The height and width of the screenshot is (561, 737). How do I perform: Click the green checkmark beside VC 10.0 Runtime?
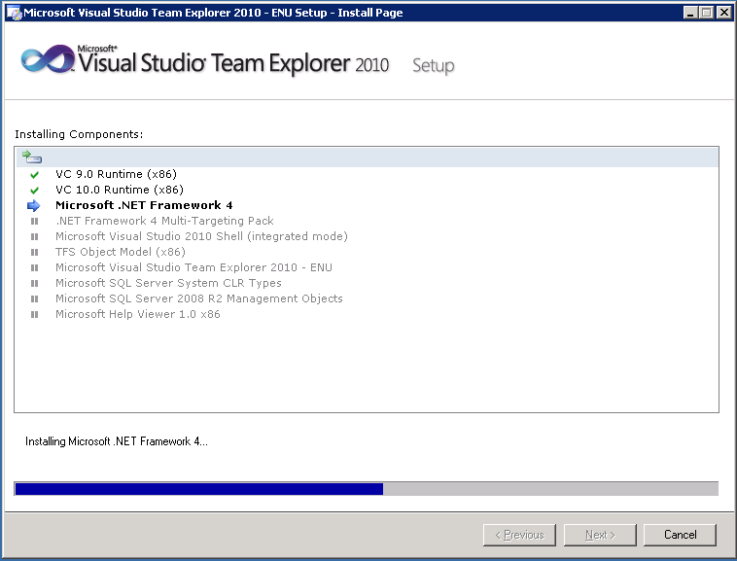point(34,191)
